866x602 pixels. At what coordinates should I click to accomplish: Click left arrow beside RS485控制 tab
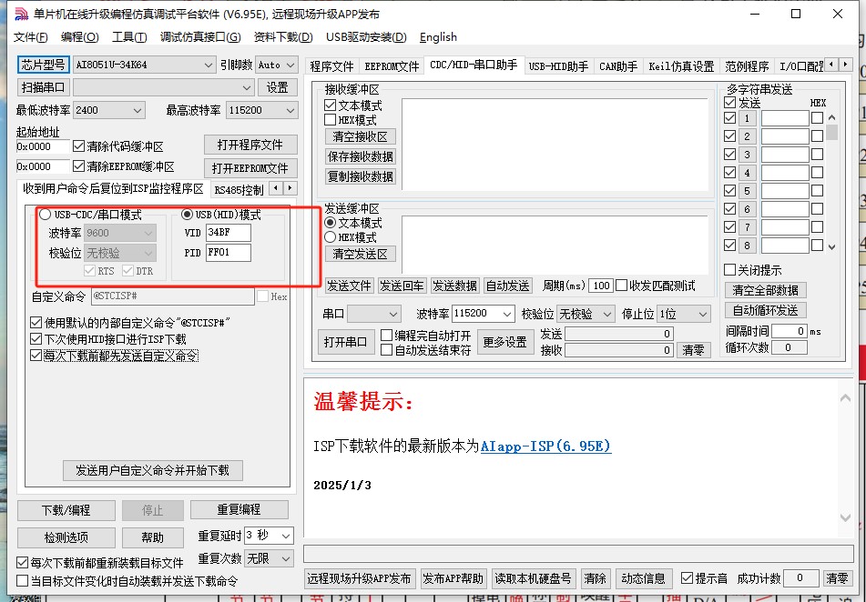tap(277, 188)
